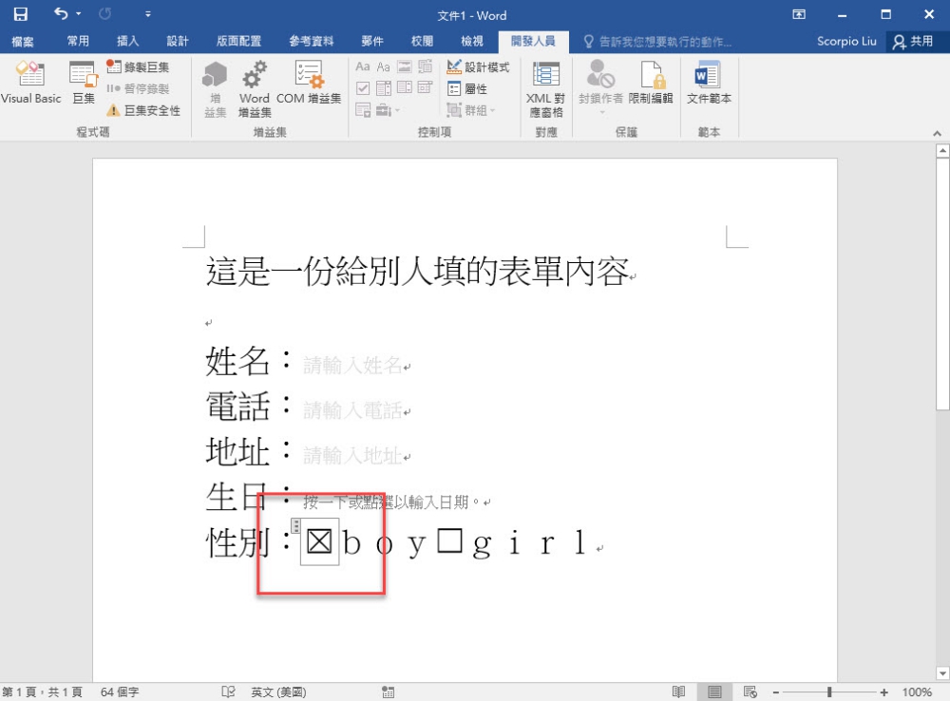The height and width of the screenshot is (701, 950).
Task: Switch to the 版面配置 Layout tab
Action: pos(238,41)
